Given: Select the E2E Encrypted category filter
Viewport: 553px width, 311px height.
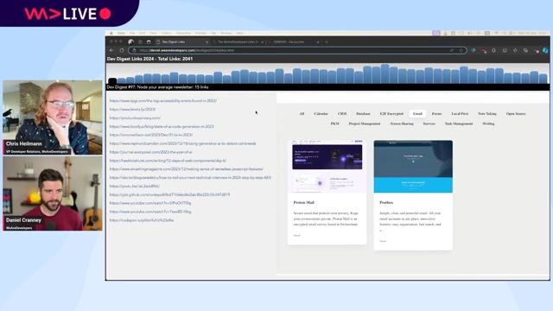Looking at the screenshot, I should pyautogui.click(x=391, y=113).
